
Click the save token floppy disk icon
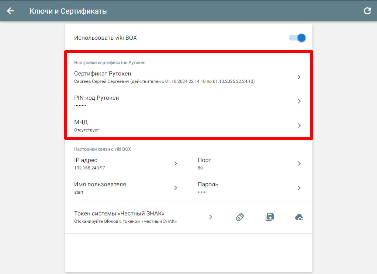click(270, 217)
